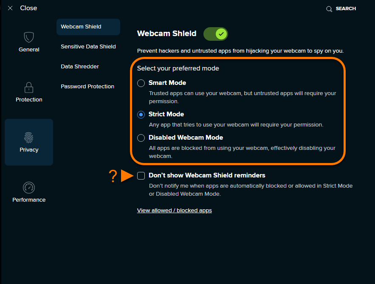Click the X close icon
375x284 pixels.
coord(10,8)
